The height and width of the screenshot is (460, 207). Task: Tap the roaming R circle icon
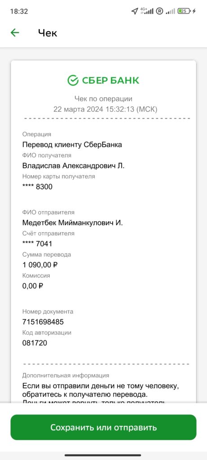point(159,11)
